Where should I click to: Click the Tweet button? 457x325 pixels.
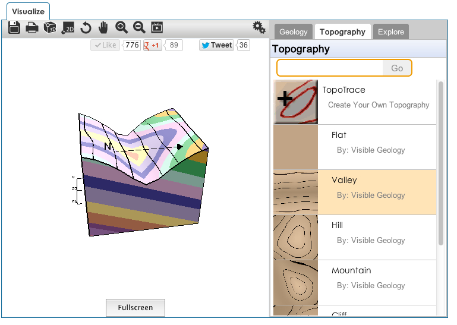(x=216, y=45)
